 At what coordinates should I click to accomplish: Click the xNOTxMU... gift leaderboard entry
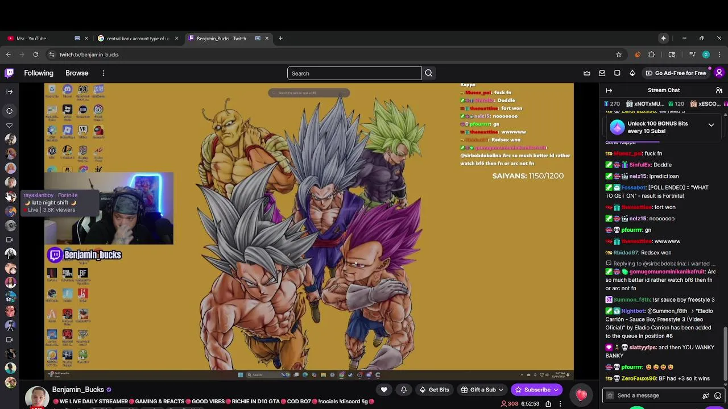tap(646, 104)
